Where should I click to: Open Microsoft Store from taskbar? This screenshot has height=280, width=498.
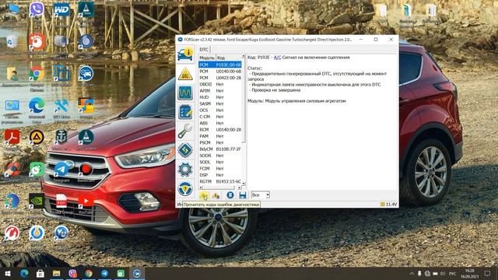tap(40, 273)
